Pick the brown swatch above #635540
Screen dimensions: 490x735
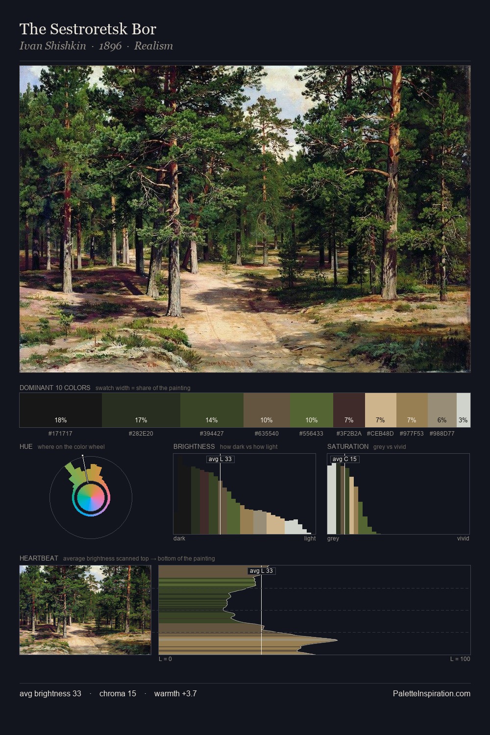point(267,410)
